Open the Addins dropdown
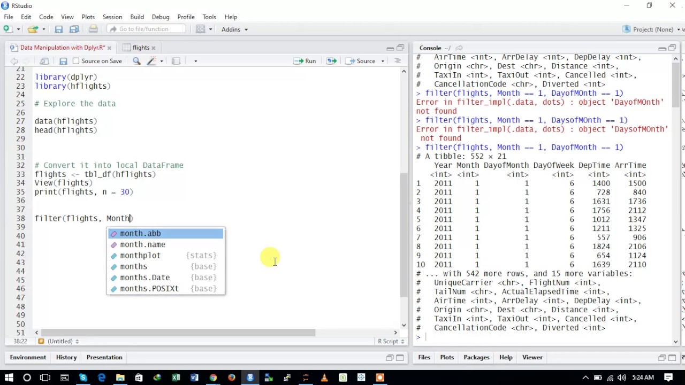 (x=234, y=29)
